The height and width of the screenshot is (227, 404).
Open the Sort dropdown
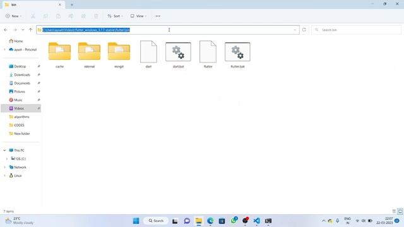pyautogui.click(x=115, y=16)
